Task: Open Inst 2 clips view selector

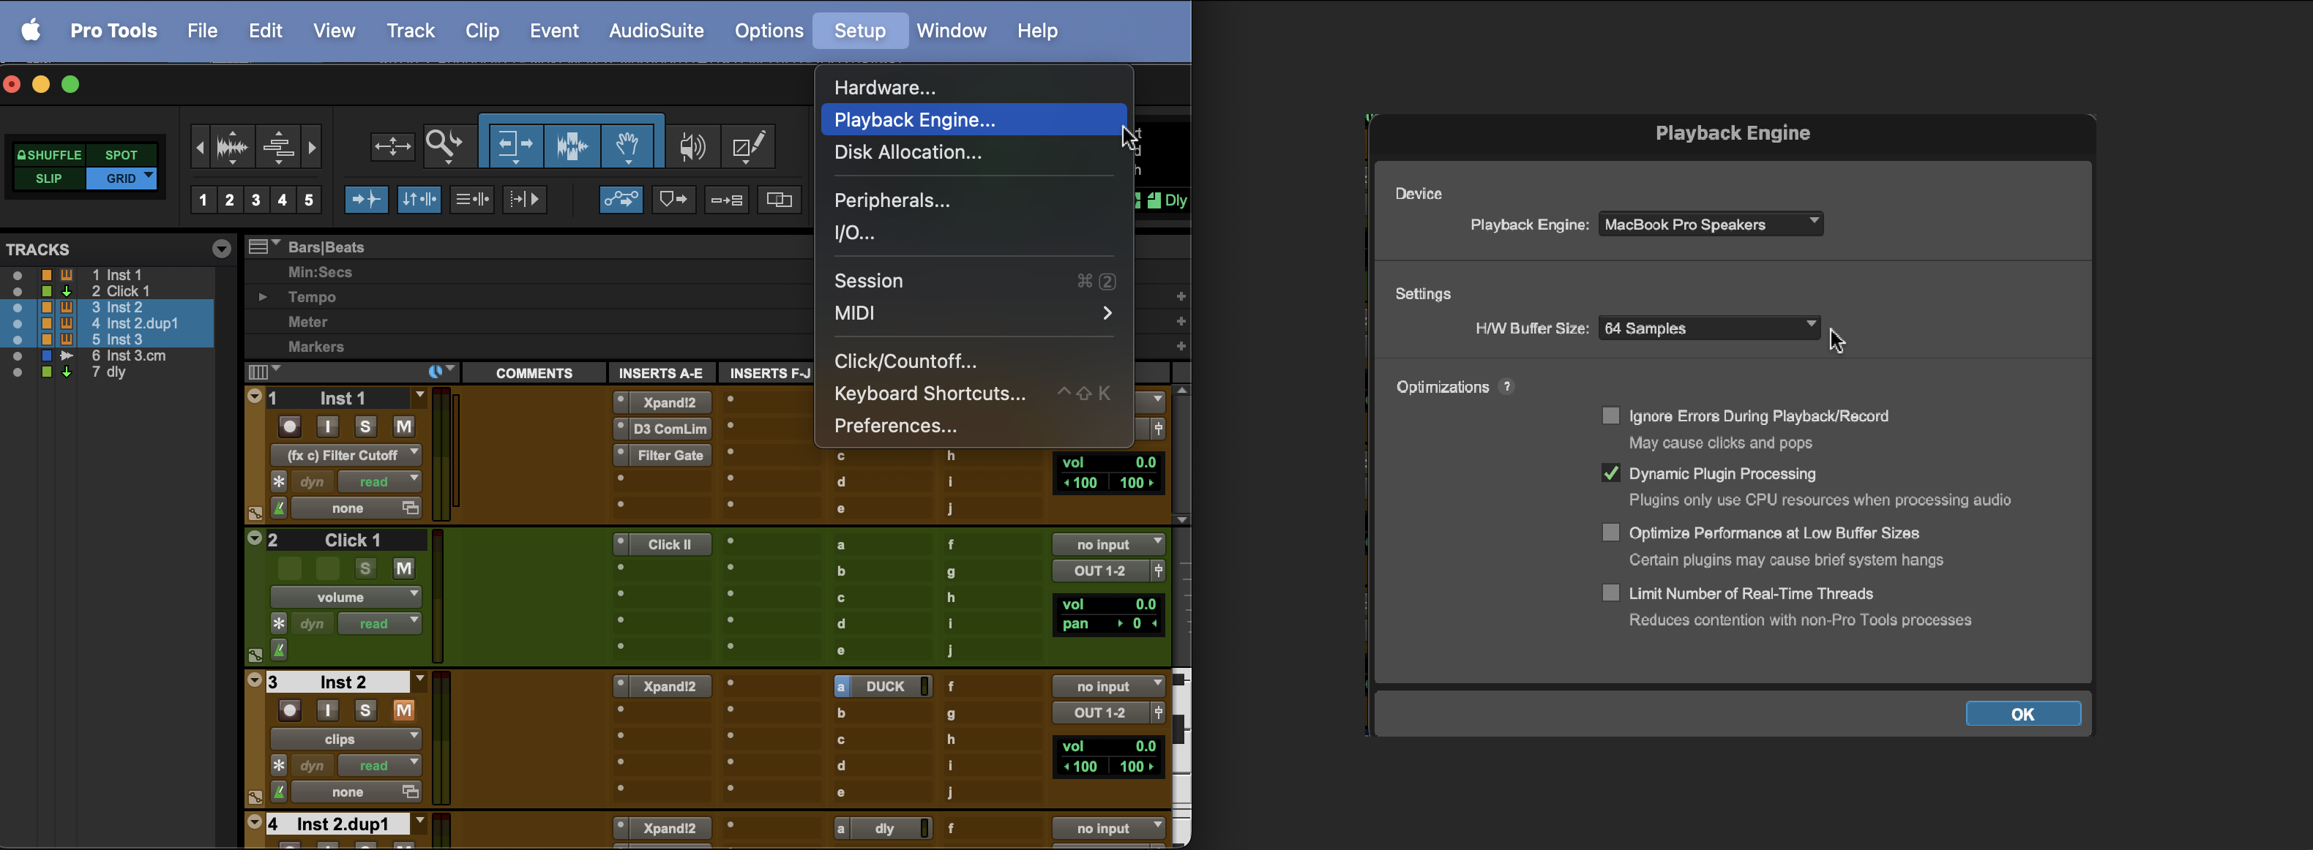Action: click(345, 739)
